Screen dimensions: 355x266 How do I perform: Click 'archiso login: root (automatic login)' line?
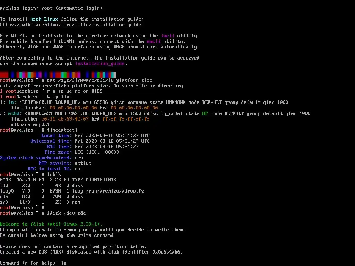[51, 8]
